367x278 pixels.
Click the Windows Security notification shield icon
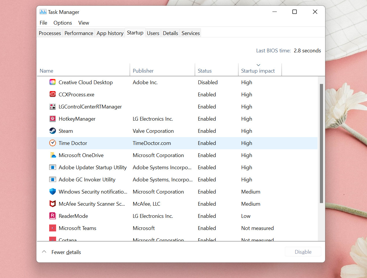click(x=52, y=192)
